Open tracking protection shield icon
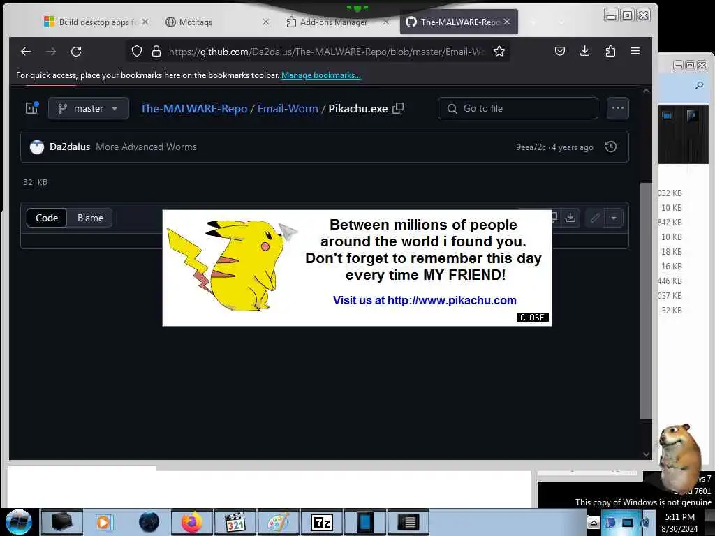This screenshot has height=536, width=715. [x=137, y=52]
